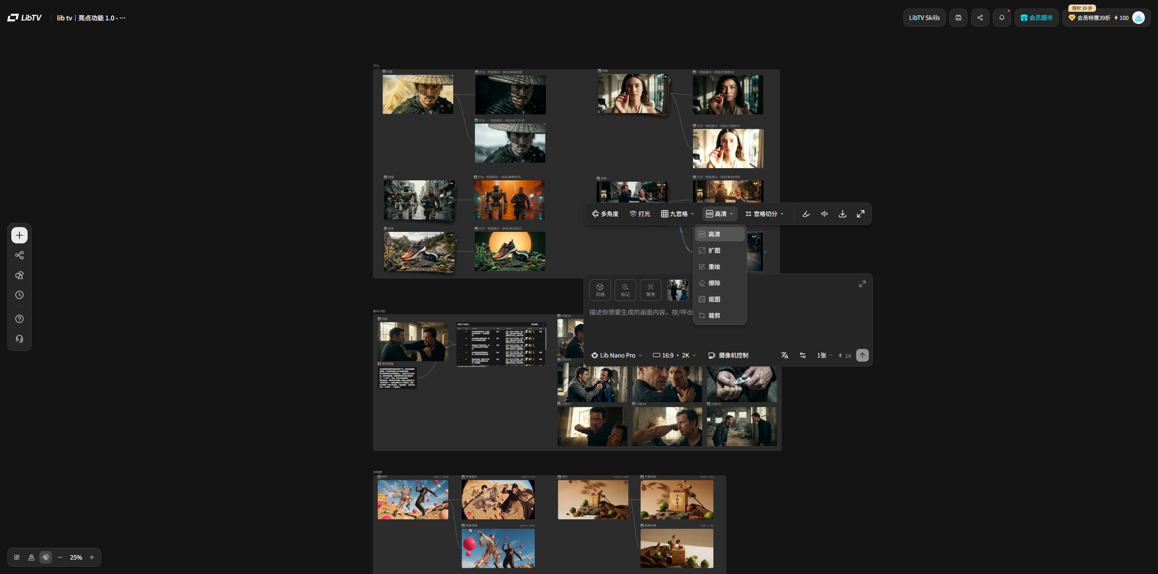Click the flip mirror icon in image toolbar
Image resolution: width=1158 pixels, height=574 pixels.
coord(825,214)
